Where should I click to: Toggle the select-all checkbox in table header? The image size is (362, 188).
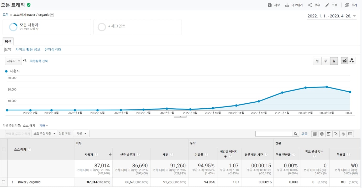click(4, 150)
